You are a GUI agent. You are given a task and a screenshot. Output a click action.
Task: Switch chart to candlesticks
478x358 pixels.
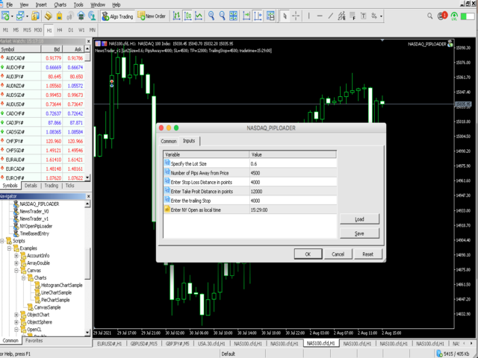pyautogui.click(x=187, y=16)
